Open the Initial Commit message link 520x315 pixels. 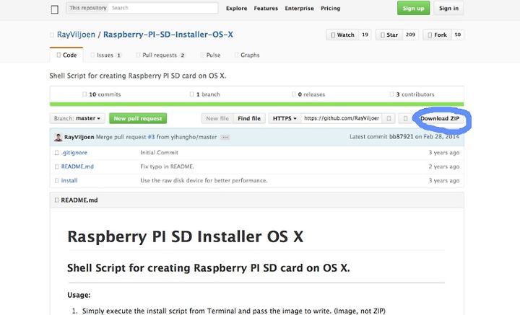tap(159, 153)
